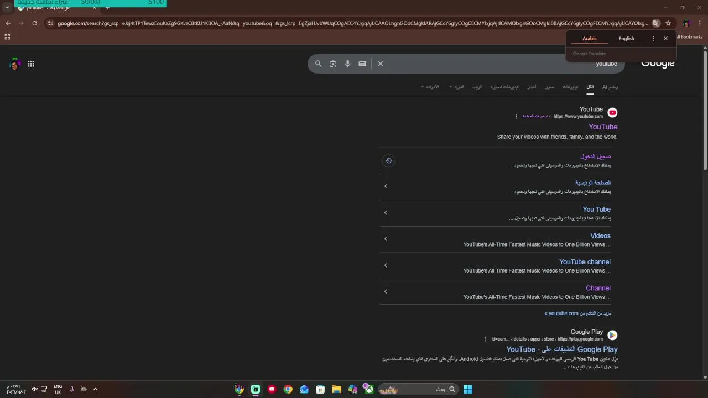Open the Channel sitelink

(x=598, y=288)
